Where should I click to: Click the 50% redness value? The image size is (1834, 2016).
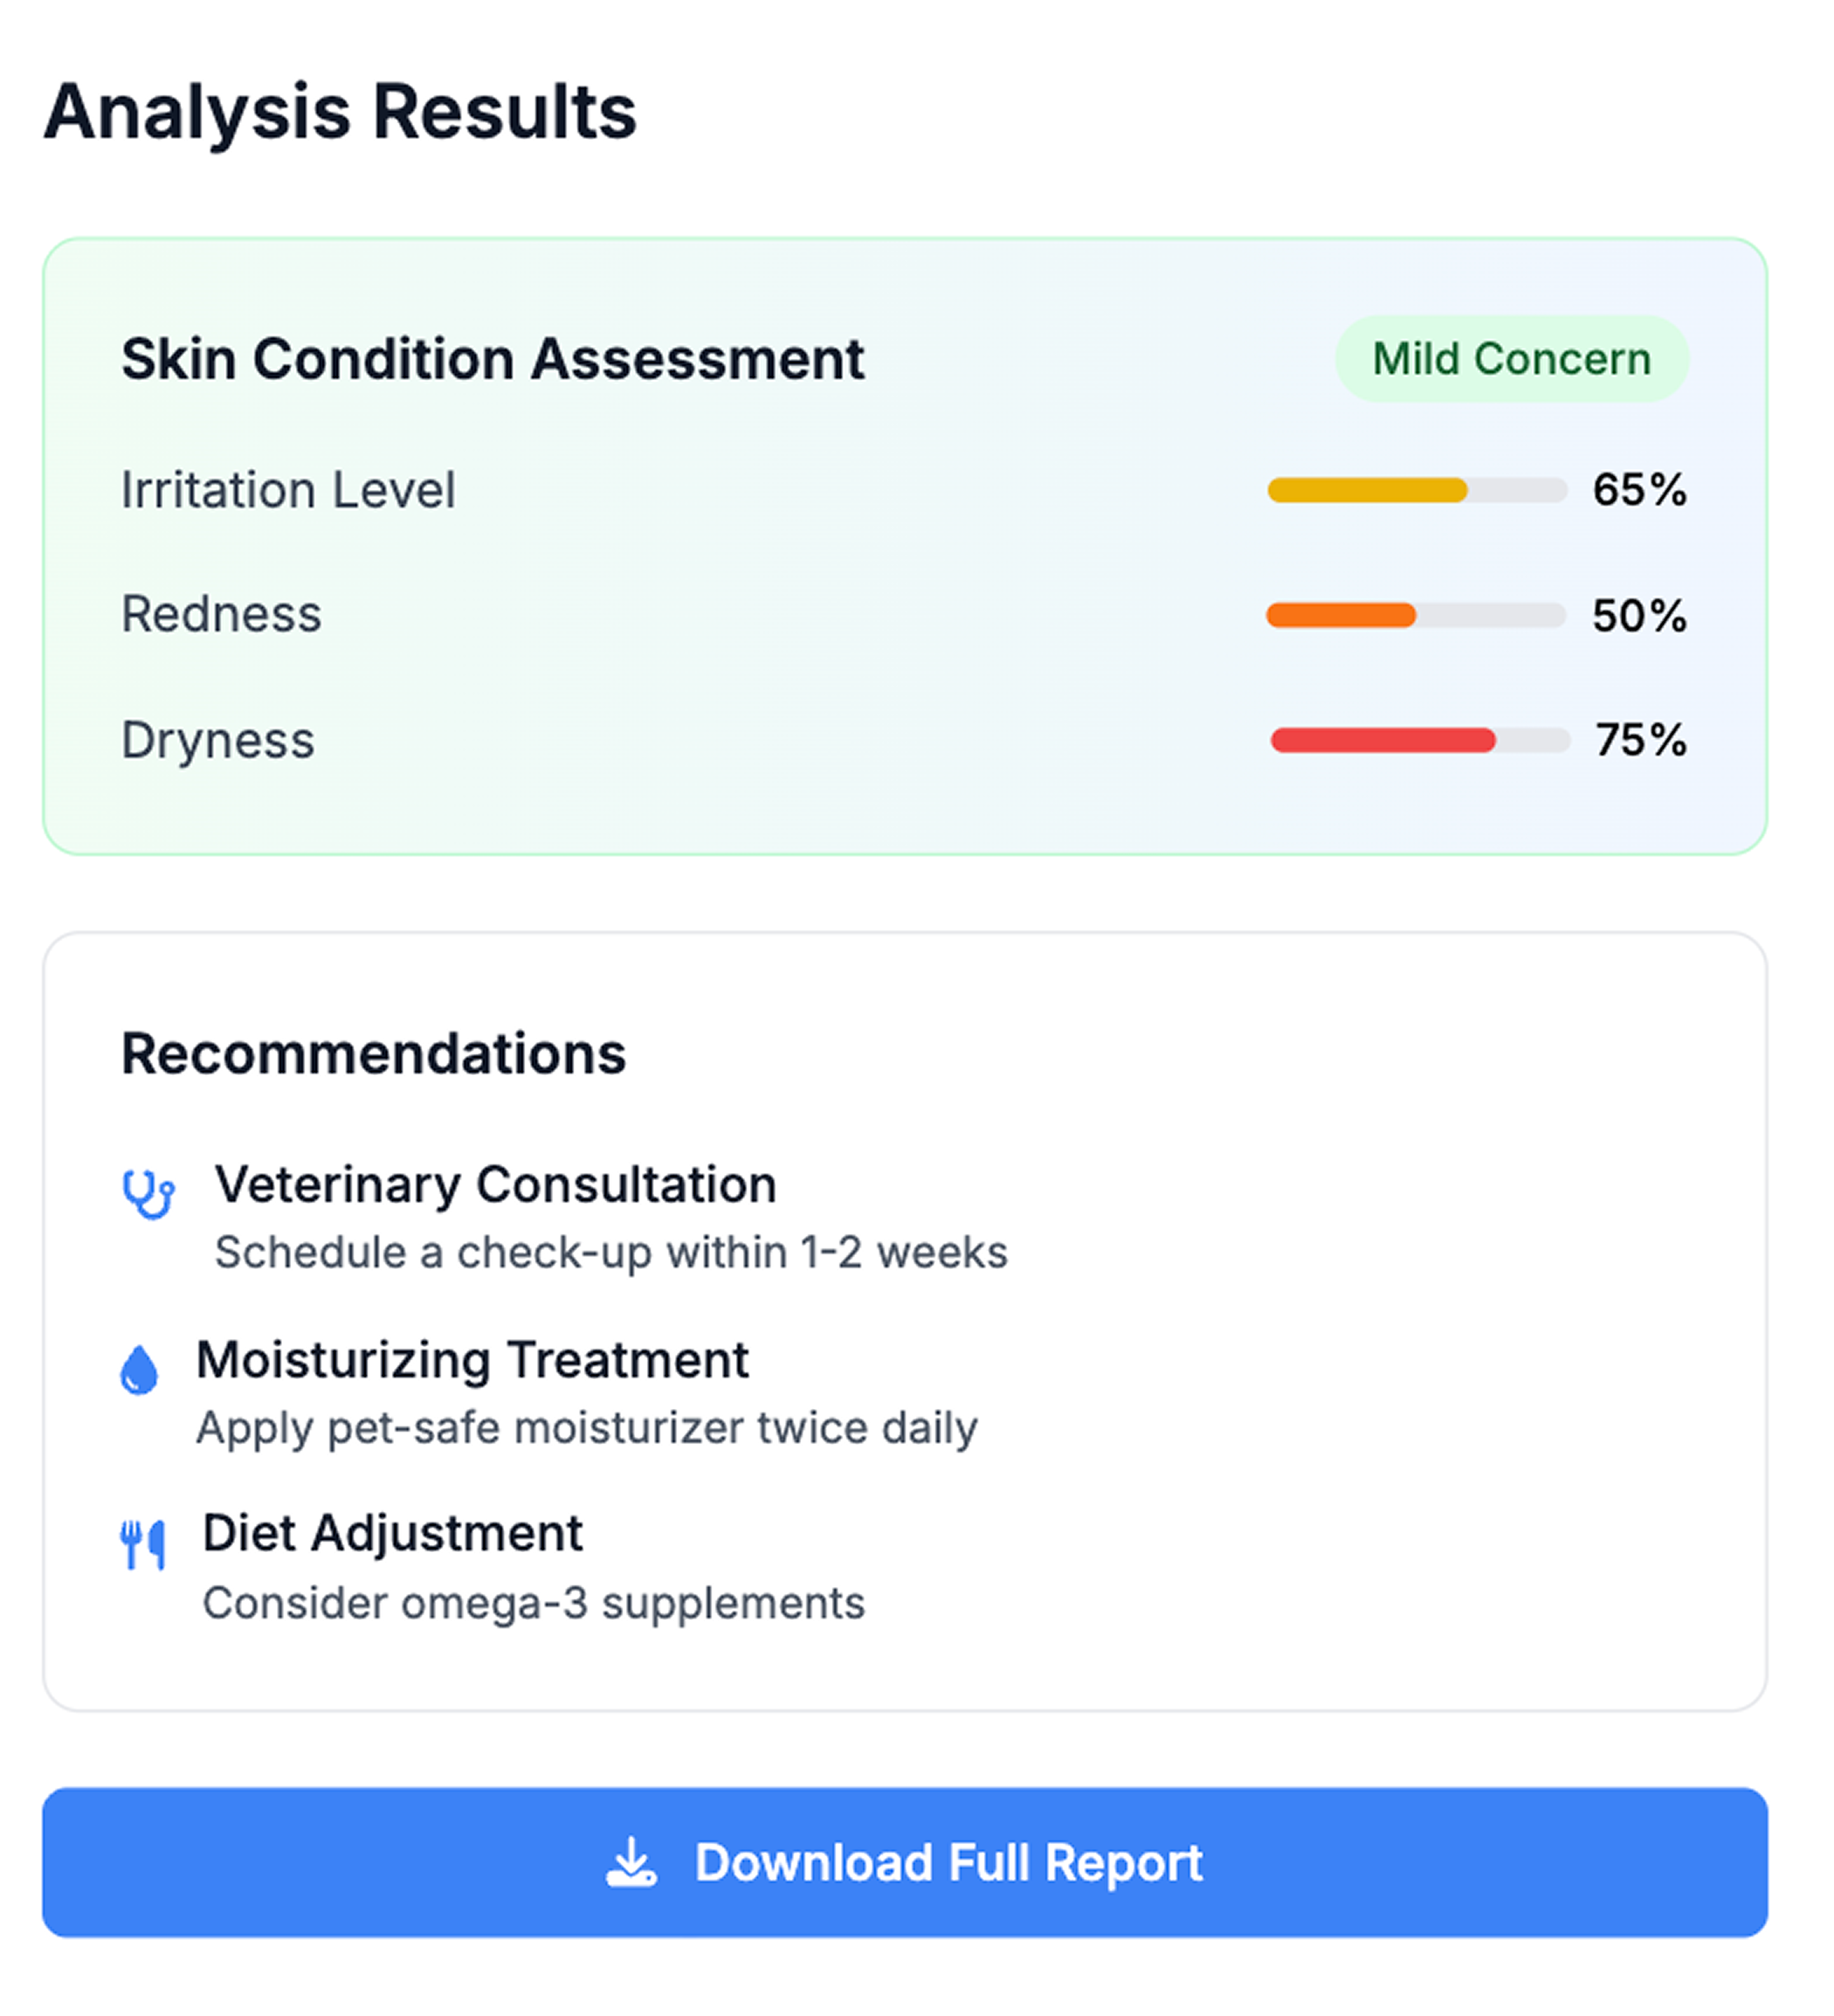tap(1638, 615)
